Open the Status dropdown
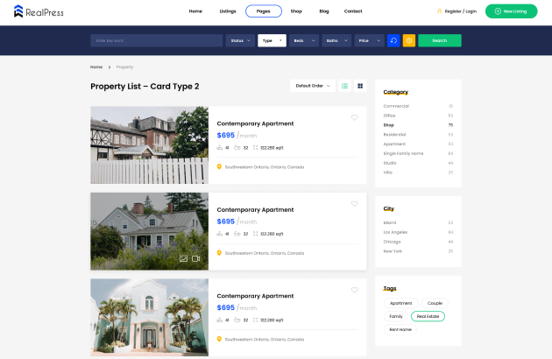 pyautogui.click(x=239, y=40)
